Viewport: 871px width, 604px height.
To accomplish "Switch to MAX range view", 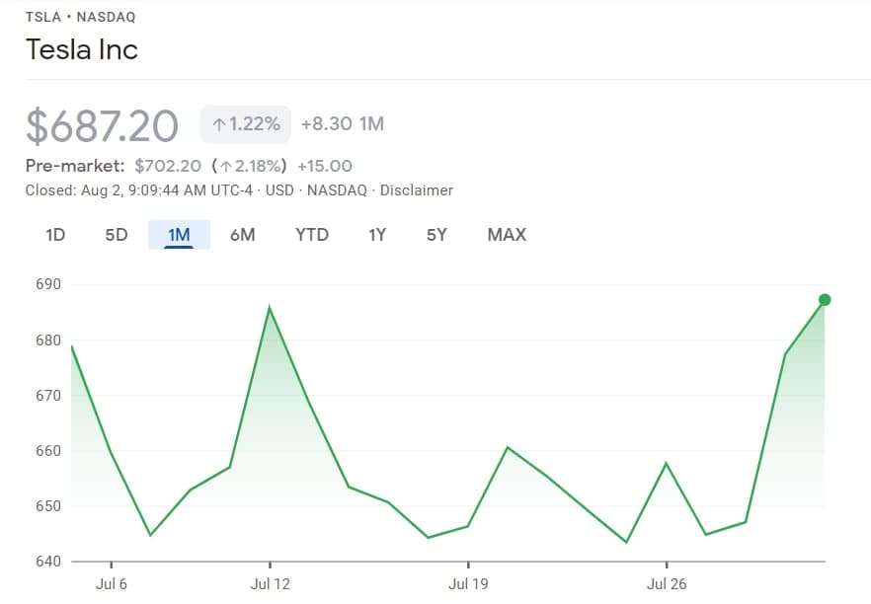I will 507,235.
